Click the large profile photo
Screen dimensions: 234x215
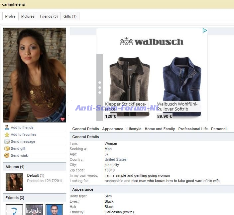[35, 75]
